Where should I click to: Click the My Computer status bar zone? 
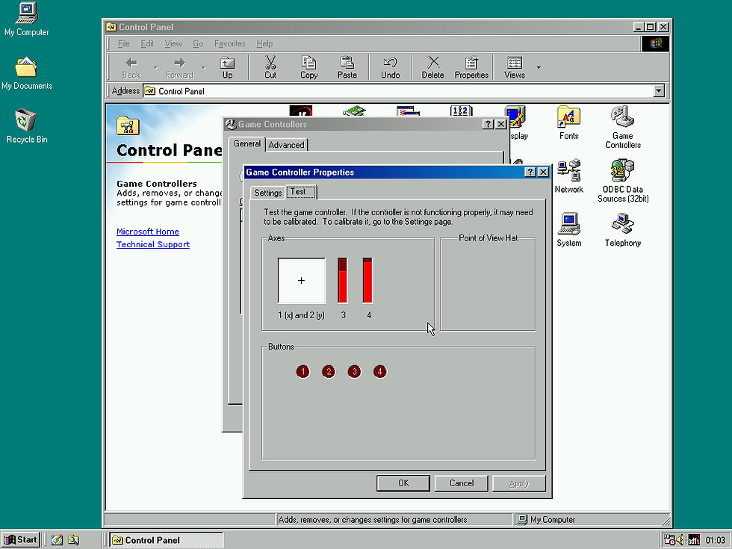tap(591, 520)
